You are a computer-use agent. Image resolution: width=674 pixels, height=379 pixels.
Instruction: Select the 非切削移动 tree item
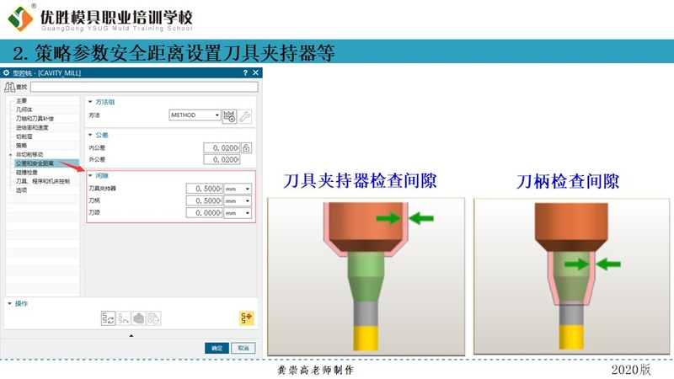29,154
